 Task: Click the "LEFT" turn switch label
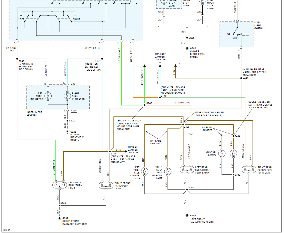point(21,19)
